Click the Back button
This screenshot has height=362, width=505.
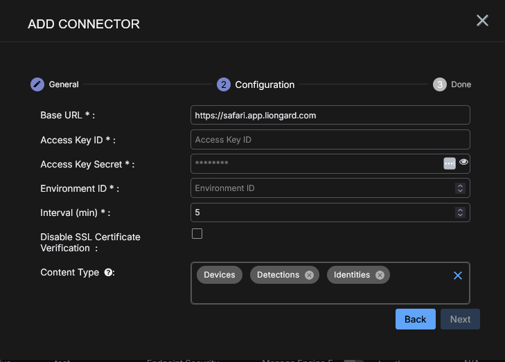[416, 319]
